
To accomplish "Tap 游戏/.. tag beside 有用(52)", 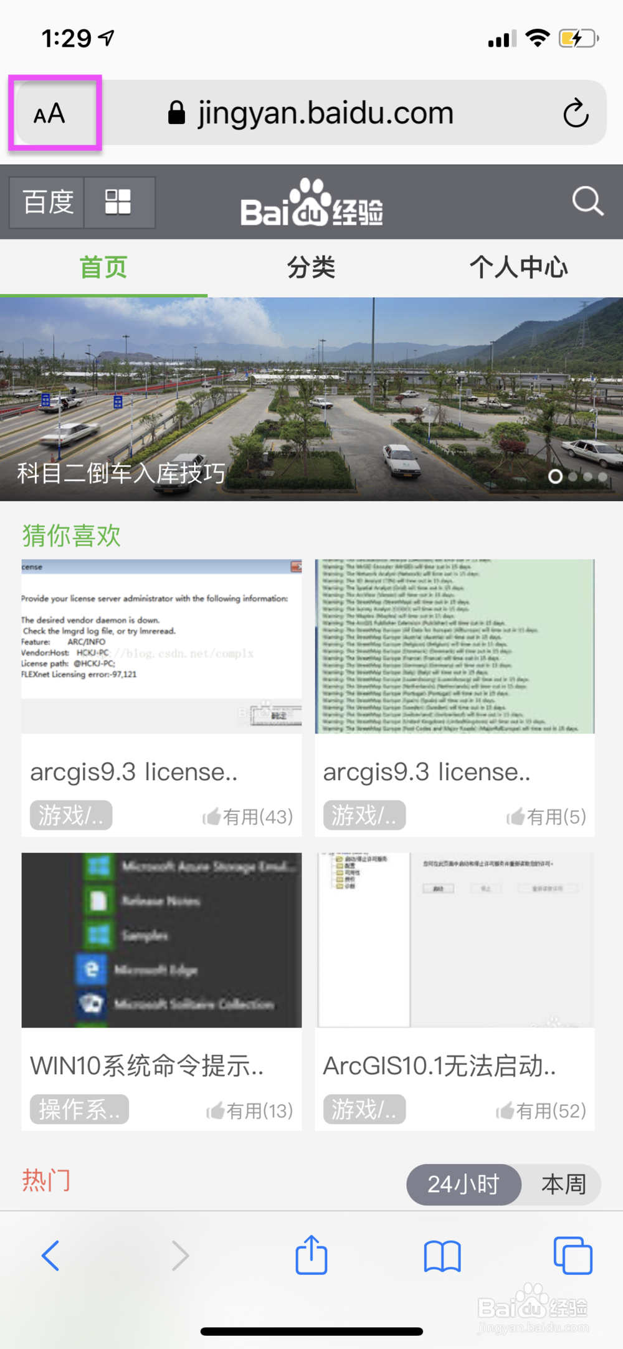I will (364, 1109).
